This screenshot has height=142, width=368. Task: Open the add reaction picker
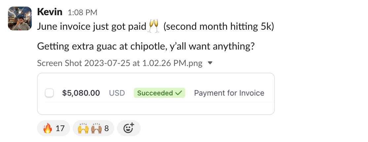(129, 128)
